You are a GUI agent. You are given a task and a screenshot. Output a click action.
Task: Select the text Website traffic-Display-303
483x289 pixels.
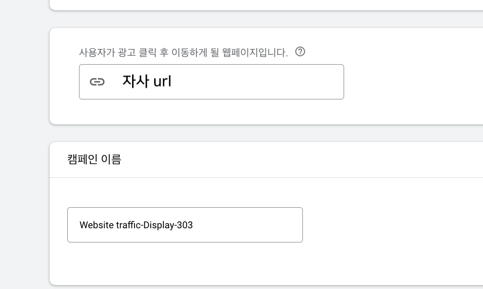coord(137,225)
